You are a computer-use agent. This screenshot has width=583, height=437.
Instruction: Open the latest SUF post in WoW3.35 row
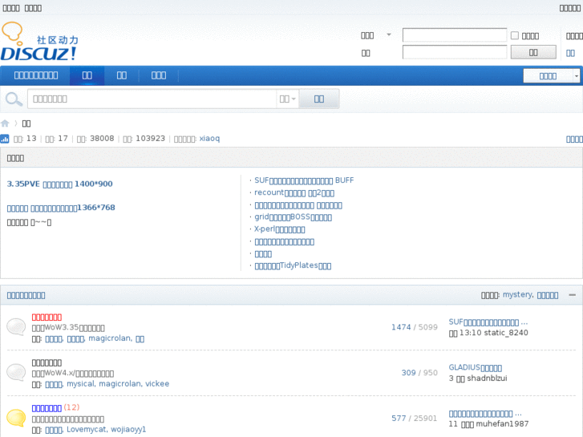pyautogui.click(x=488, y=322)
